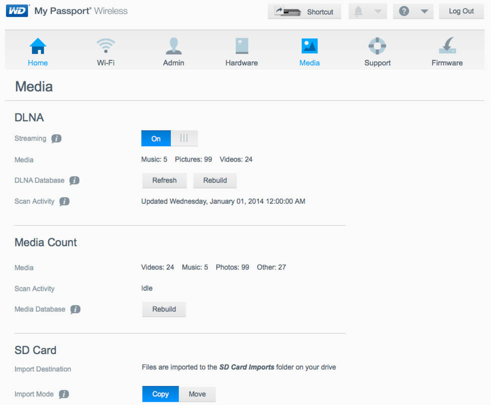The width and height of the screenshot is (491, 405).
Task: Expand the help dropdown arrow
Action: (x=424, y=12)
